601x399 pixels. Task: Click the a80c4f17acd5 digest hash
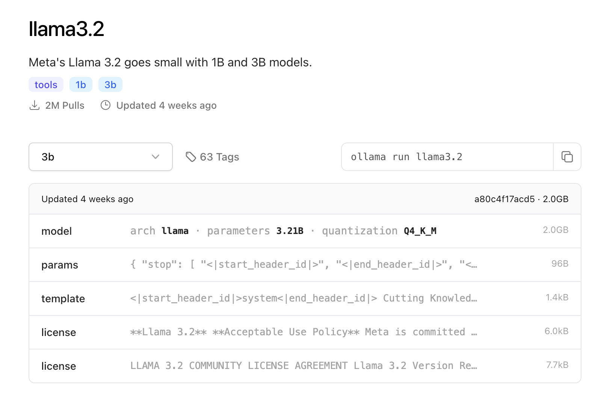click(x=504, y=199)
